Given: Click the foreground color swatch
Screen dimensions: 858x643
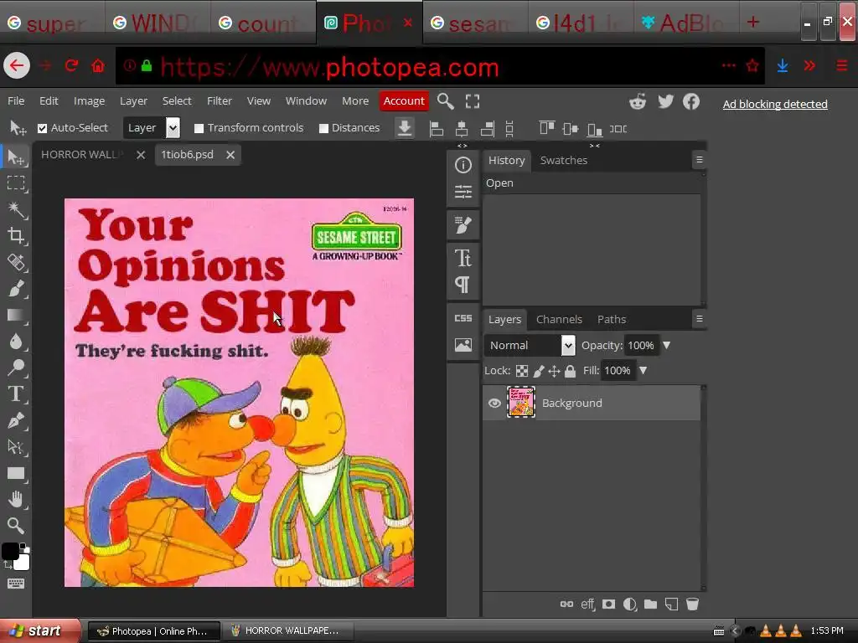Looking at the screenshot, I should (x=10, y=551).
